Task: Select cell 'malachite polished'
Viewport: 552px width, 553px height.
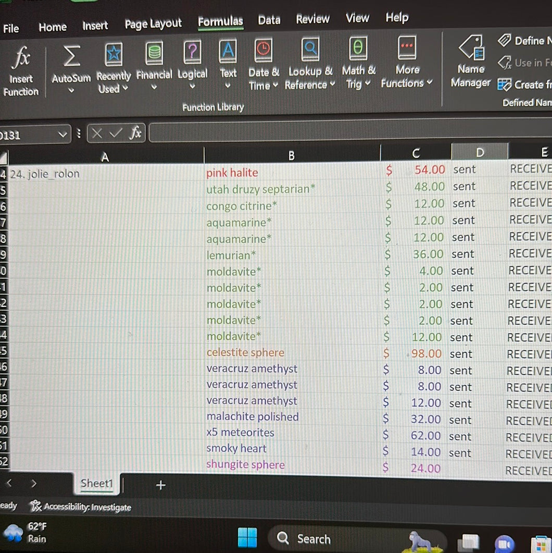Action: 292,416
